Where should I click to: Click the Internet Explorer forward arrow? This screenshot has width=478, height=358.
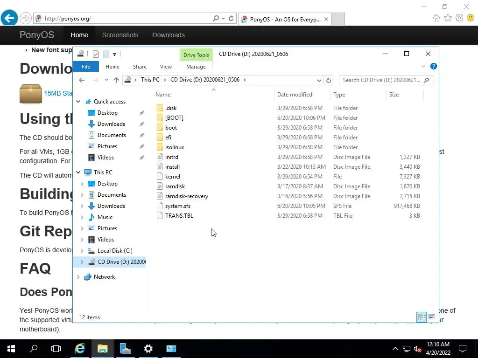[26, 18]
